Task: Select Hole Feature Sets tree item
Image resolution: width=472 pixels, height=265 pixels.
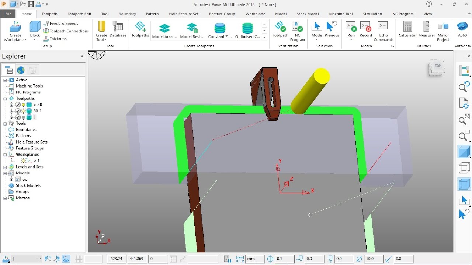Action: pos(31,142)
